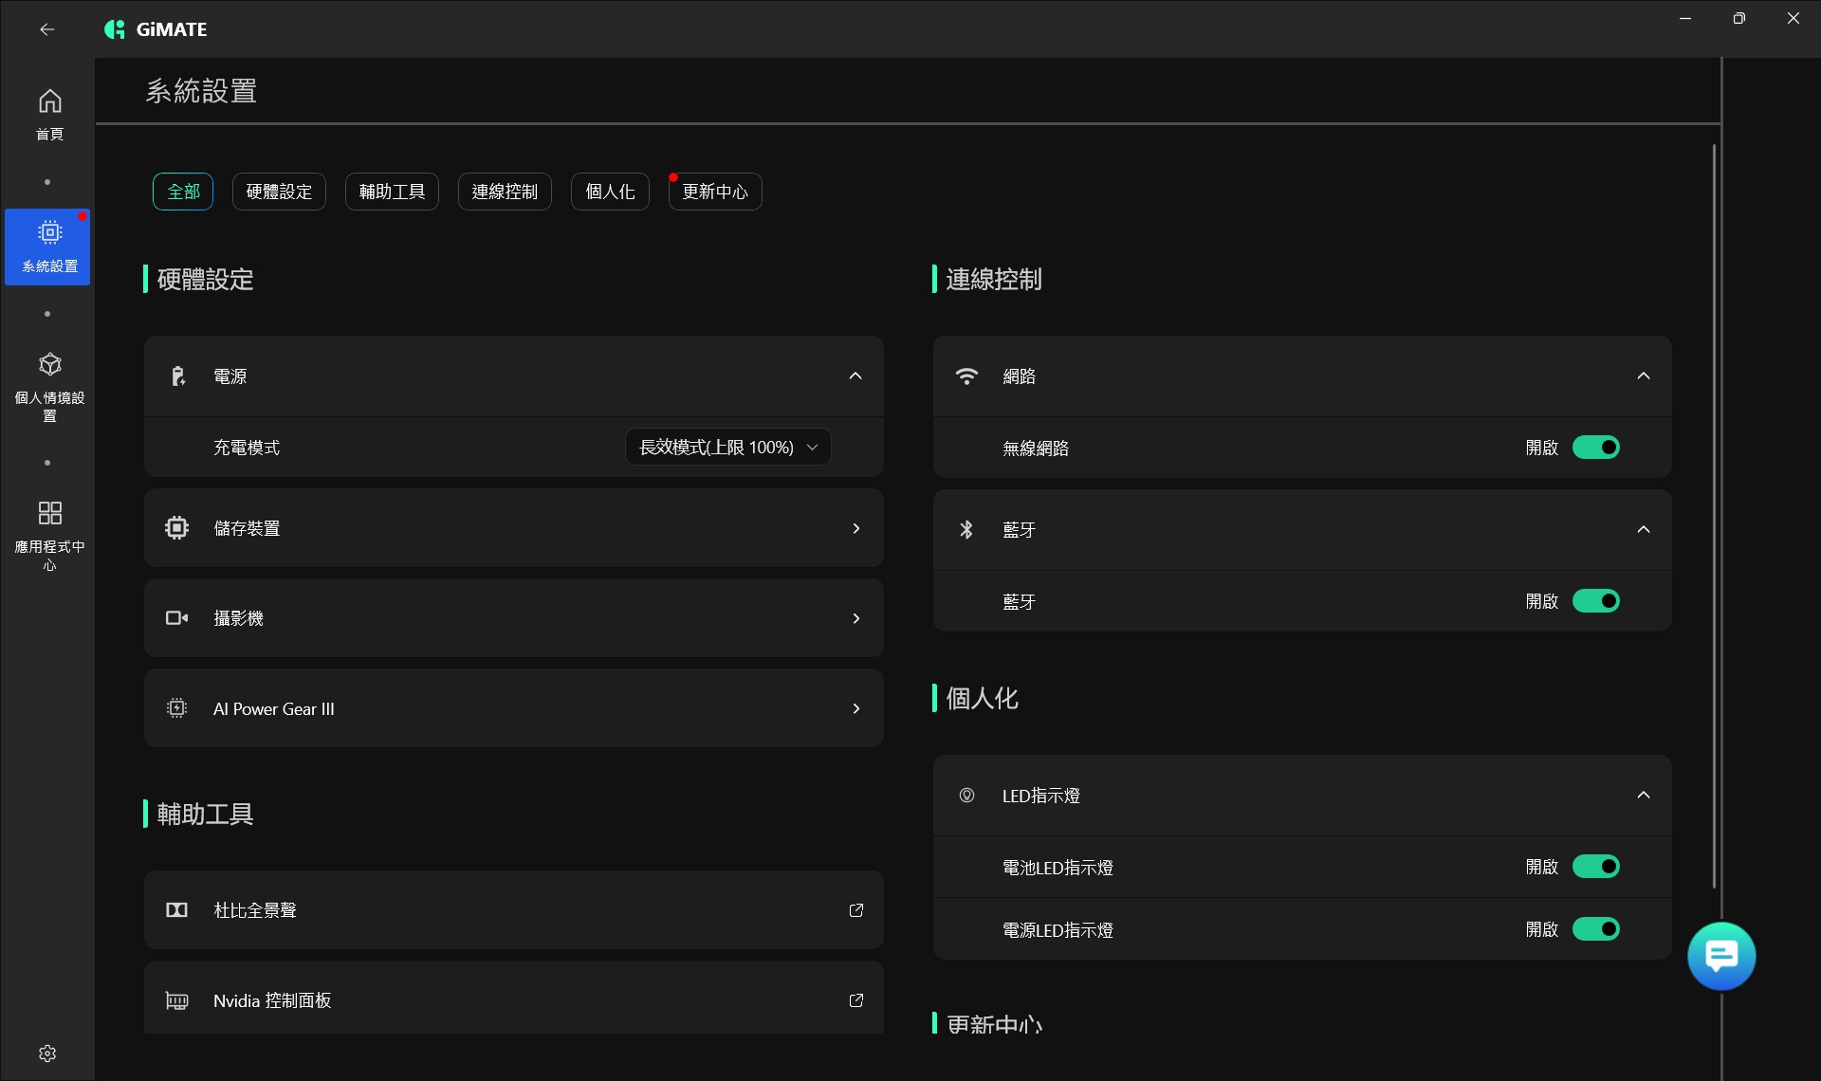
Task: Open Nvidia 控制面板 external link icon
Action: [x=856, y=1000]
